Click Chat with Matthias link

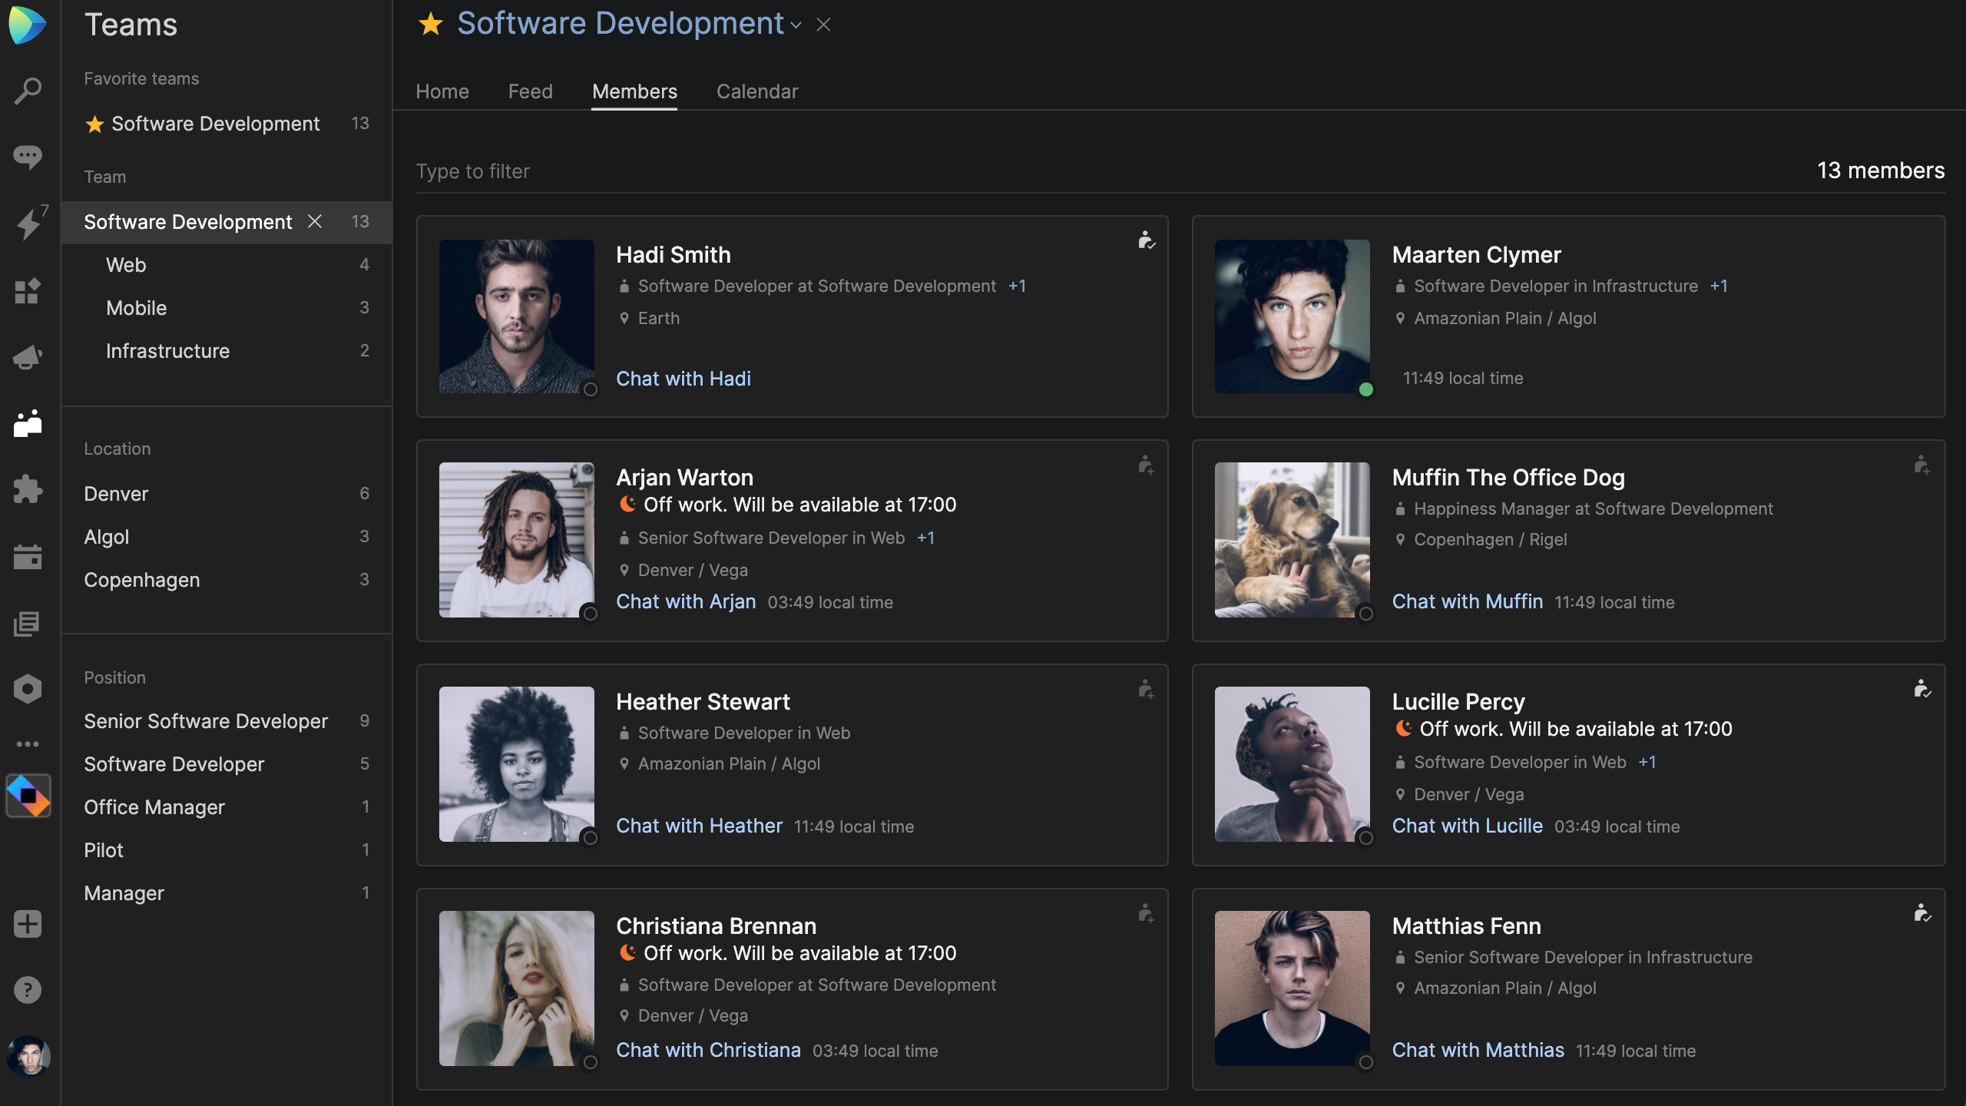pos(1478,1049)
